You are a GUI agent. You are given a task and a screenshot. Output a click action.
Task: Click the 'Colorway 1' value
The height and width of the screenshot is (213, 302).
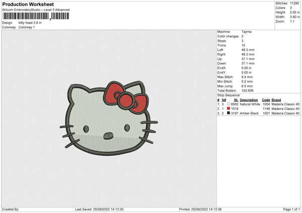pyautogui.click(x=27, y=27)
